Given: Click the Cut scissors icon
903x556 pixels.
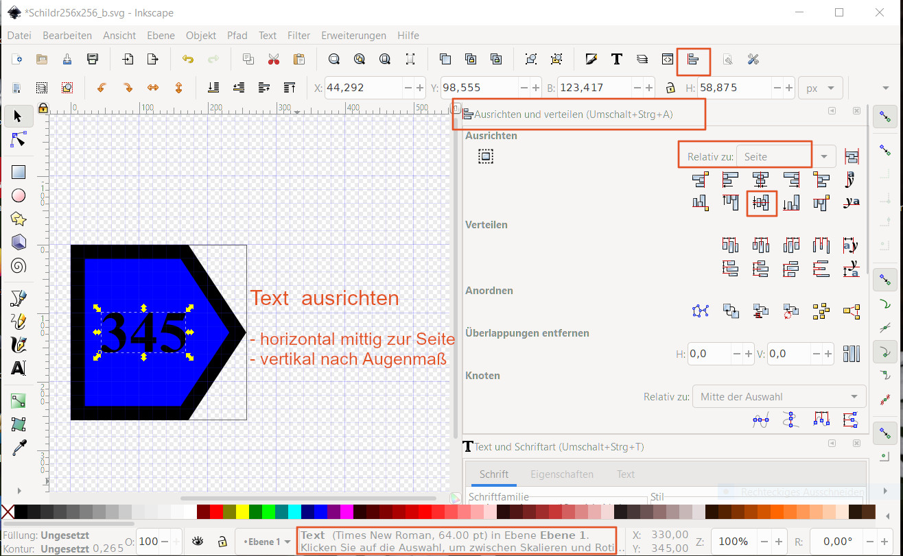Looking at the screenshot, I should coord(274,60).
